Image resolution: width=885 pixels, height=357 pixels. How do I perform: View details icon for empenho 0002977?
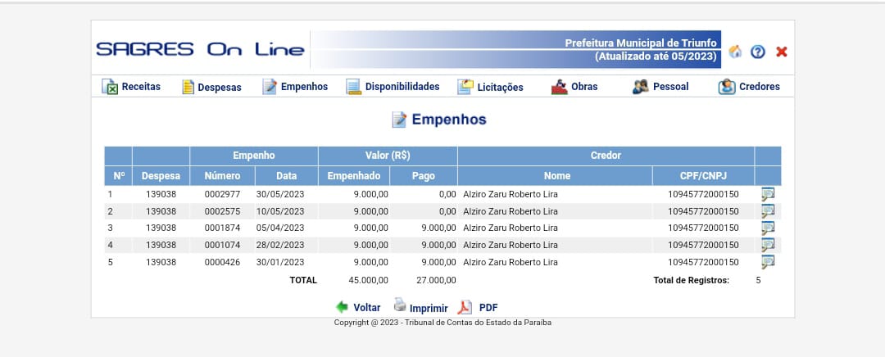(768, 194)
